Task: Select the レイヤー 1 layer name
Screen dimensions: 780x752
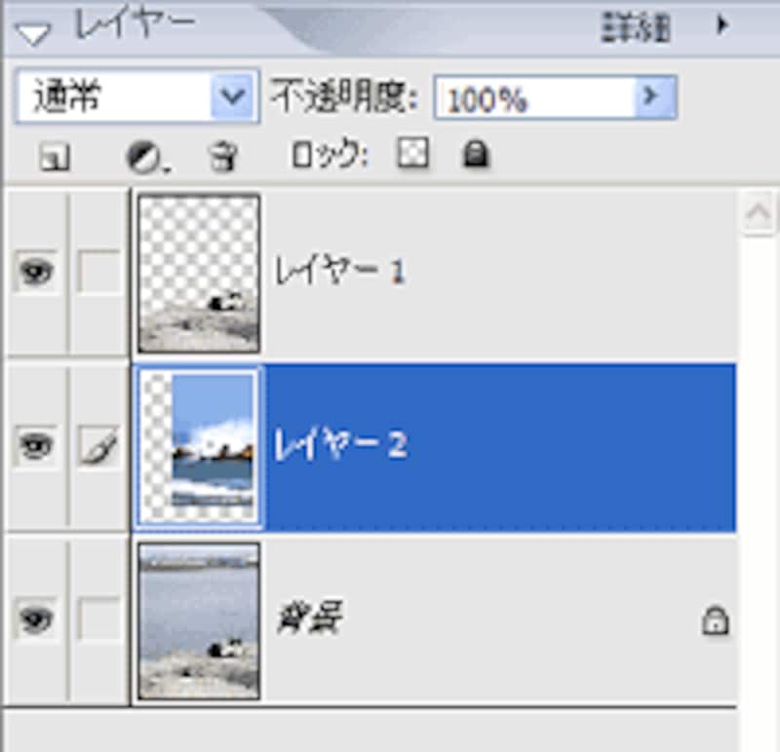Action: (x=340, y=271)
